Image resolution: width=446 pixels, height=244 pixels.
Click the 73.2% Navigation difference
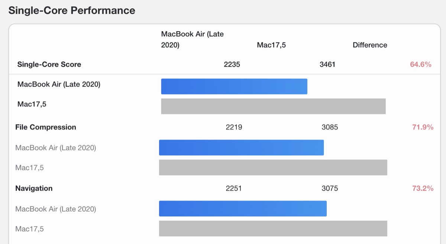coord(423,188)
